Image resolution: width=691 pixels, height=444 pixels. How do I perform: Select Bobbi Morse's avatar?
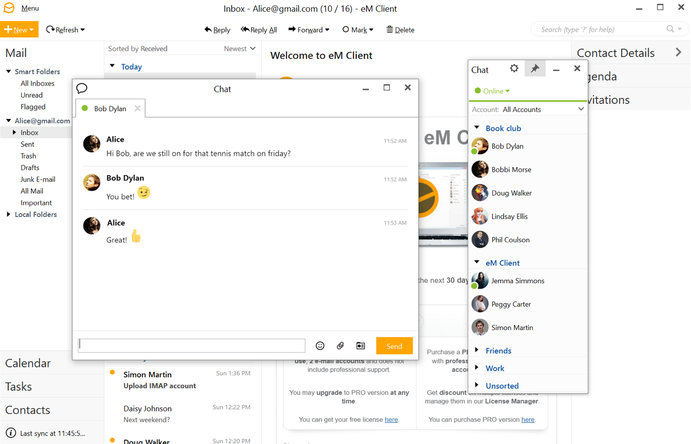click(480, 169)
